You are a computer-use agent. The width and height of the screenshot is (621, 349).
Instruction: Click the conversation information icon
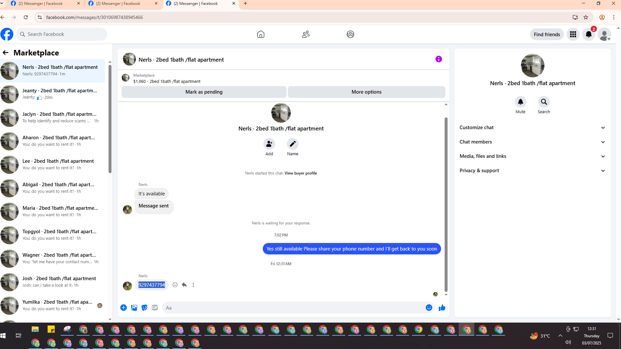pyautogui.click(x=438, y=59)
